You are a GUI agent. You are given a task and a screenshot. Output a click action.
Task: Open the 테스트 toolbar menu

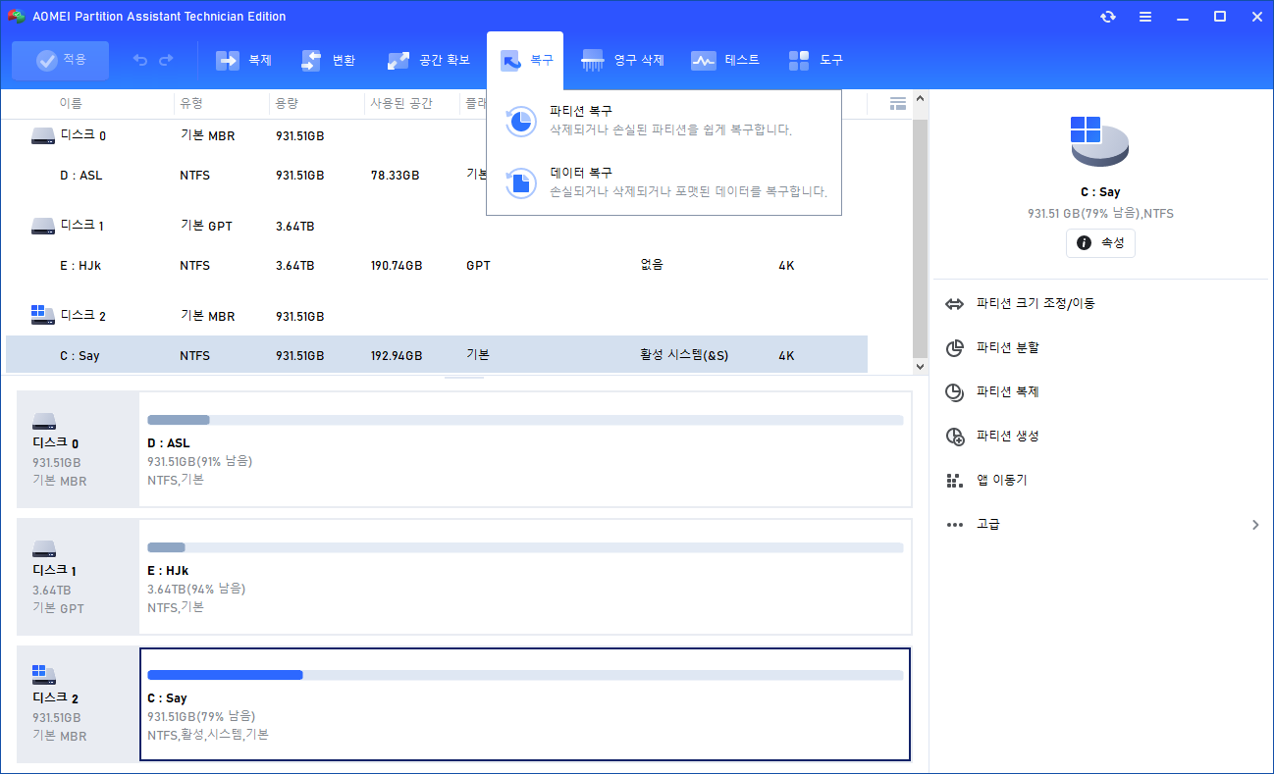(x=725, y=61)
